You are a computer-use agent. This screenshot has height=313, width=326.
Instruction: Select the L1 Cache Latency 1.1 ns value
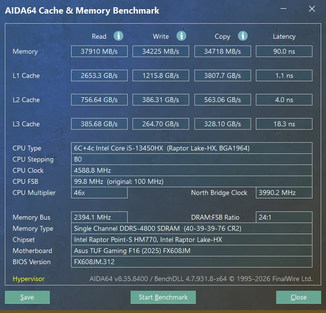[284, 75]
